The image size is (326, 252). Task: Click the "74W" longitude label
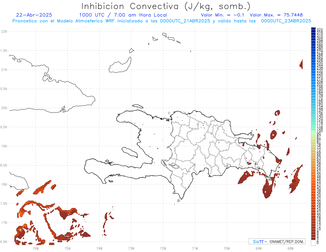pos(99,248)
